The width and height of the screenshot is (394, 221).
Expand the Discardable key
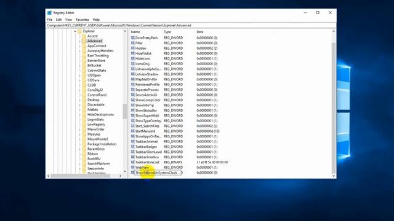point(79,105)
